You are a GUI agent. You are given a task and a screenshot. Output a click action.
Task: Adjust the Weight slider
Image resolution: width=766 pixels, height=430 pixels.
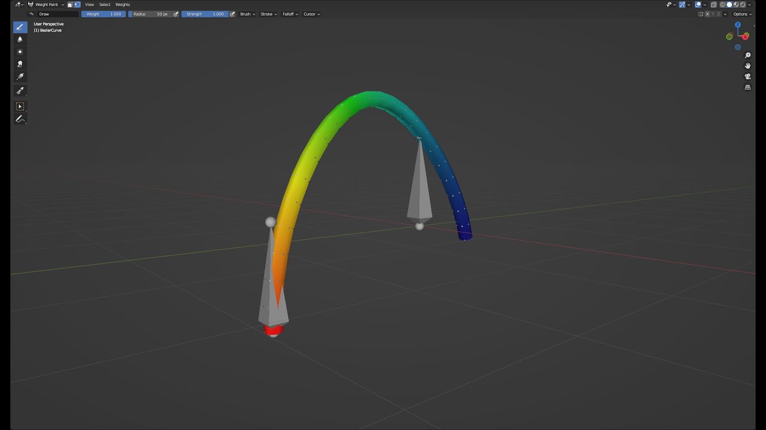point(104,14)
